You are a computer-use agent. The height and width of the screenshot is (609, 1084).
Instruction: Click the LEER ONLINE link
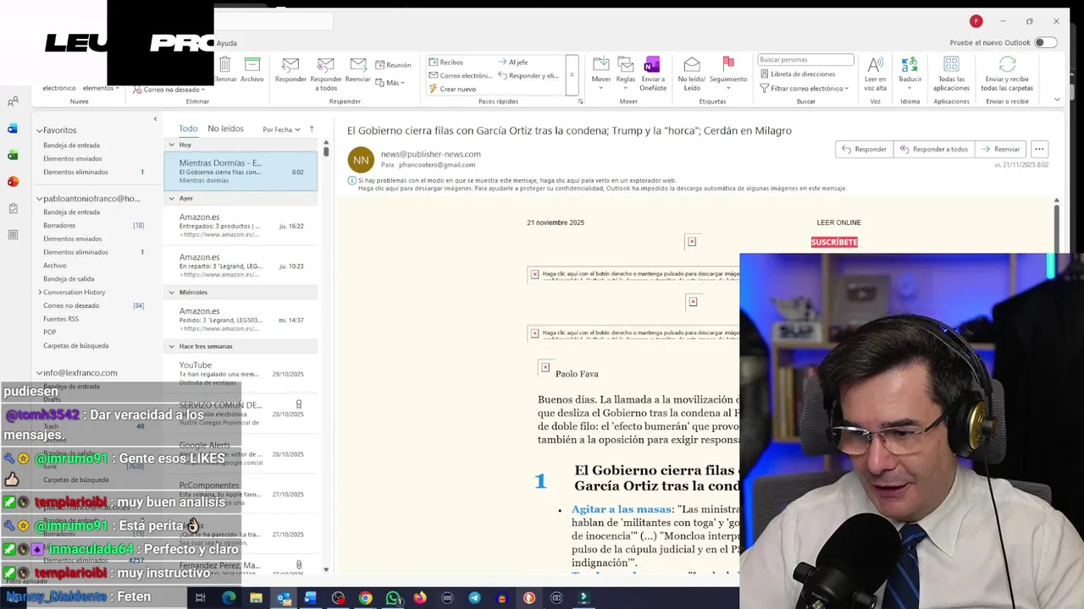838,222
